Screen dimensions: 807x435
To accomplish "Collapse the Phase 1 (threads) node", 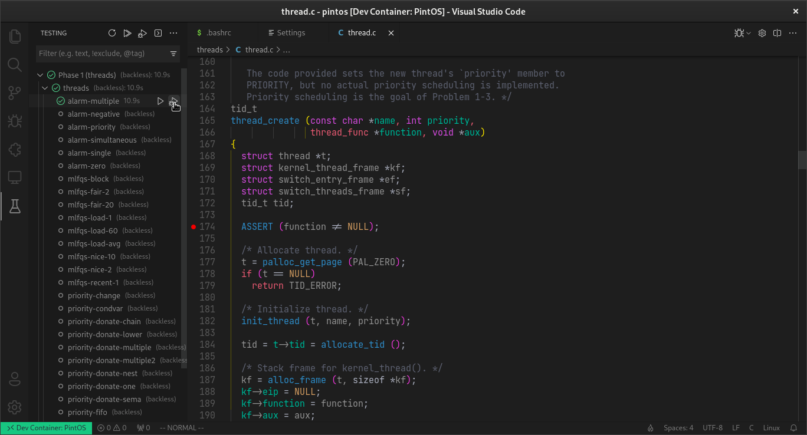I will point(40,75).
